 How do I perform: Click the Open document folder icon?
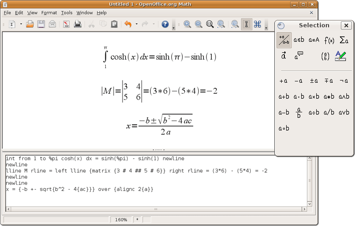click(30, 24)
